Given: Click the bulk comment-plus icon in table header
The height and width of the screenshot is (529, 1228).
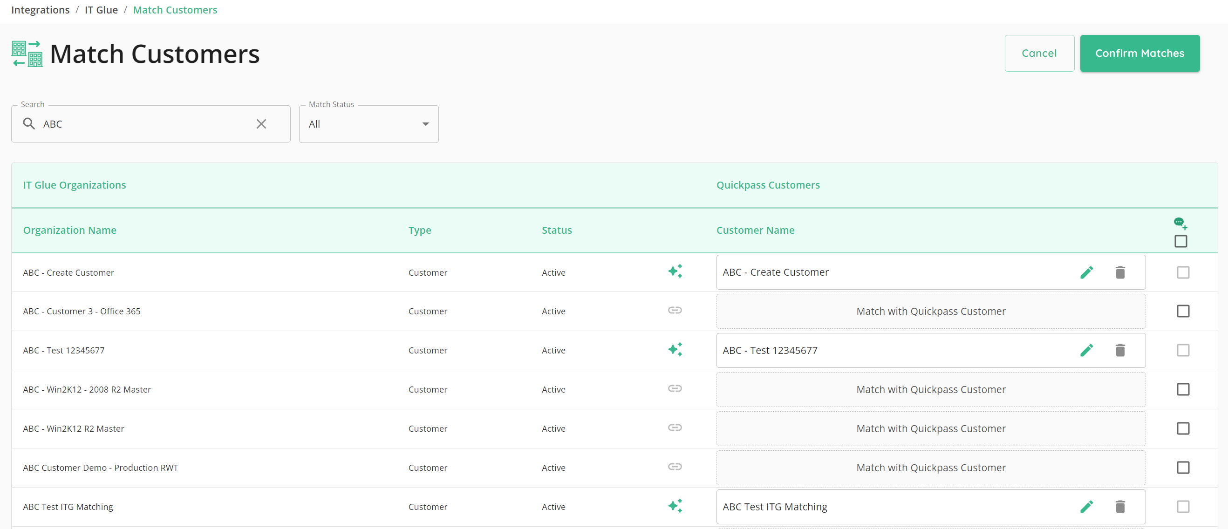Looking at the screenshot, I should pyautogui.click(x=1180, y=223).
